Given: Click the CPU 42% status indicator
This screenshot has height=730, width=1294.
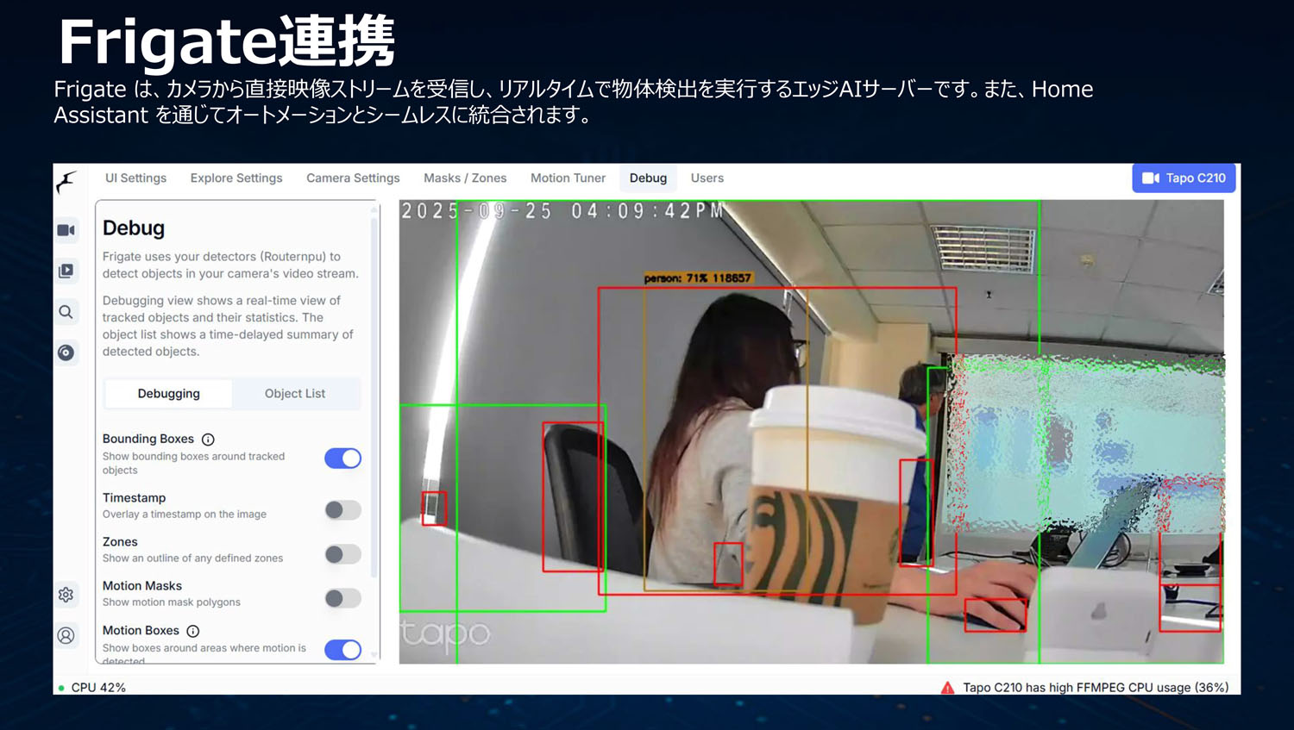Looking at the screenshot, I should 97,688.
